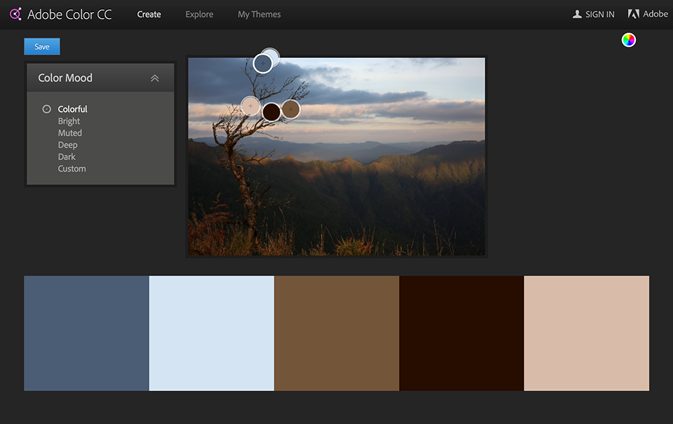Viewport: 673px width, 424px height.
Task: Open the Sign In option
Action: (593, 13)
